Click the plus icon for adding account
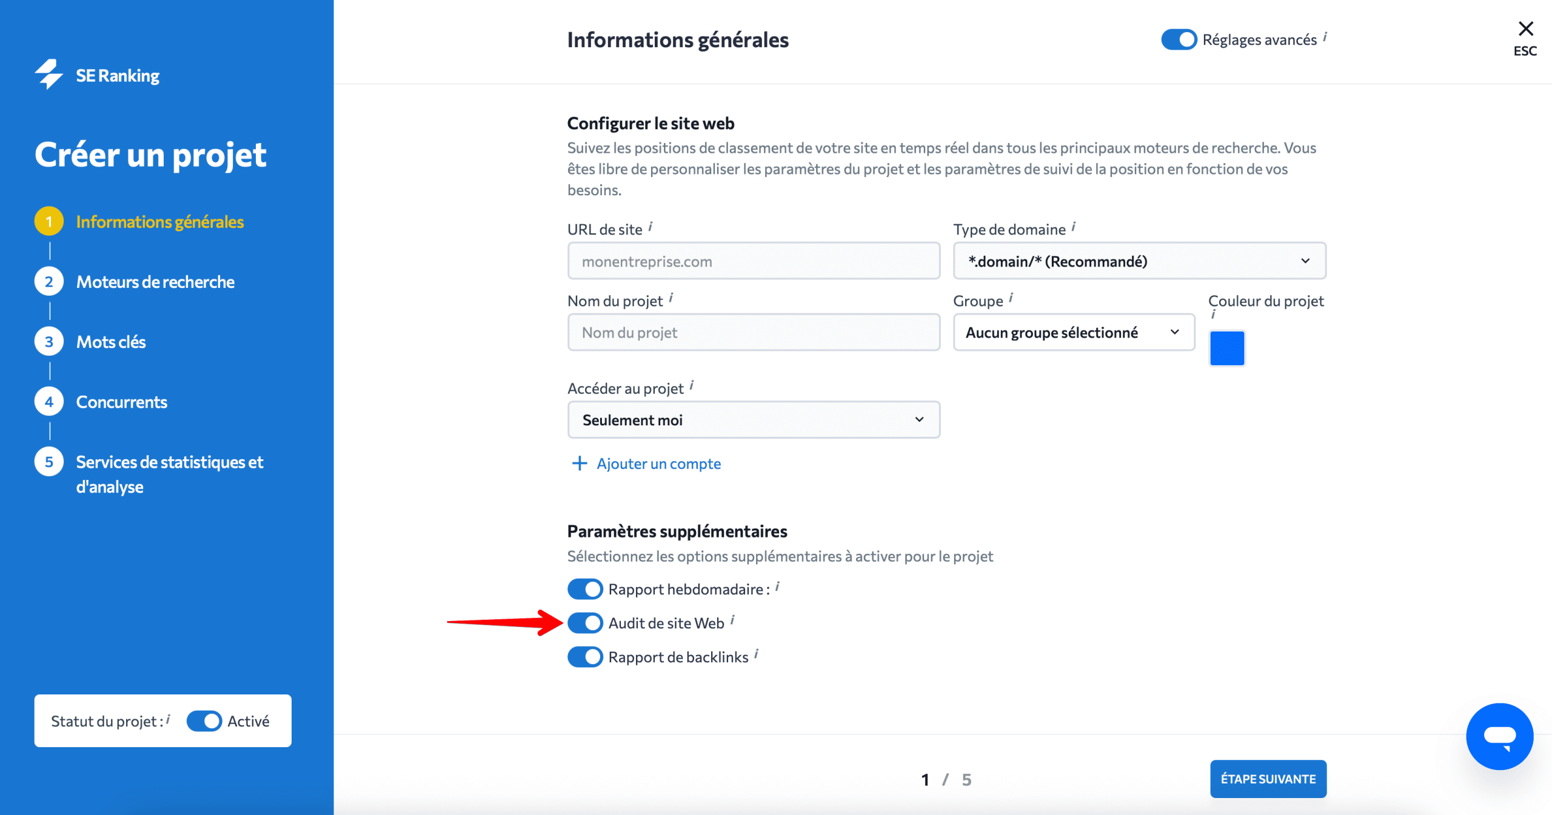Viewport: 1552px width, 815px height. click(x=580, y=464)
